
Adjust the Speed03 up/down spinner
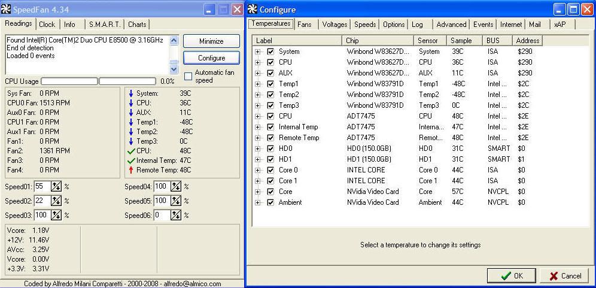[x=56, y=216]
